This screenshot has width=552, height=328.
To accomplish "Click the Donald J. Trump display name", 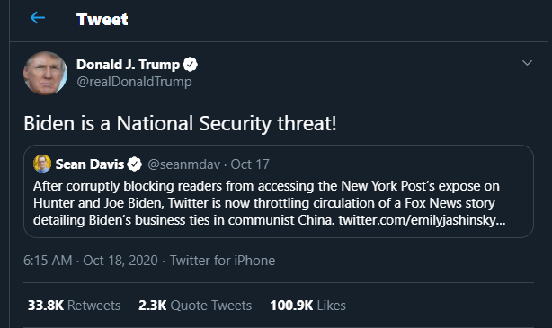I will pyautogui.click(x=128, y=65).
